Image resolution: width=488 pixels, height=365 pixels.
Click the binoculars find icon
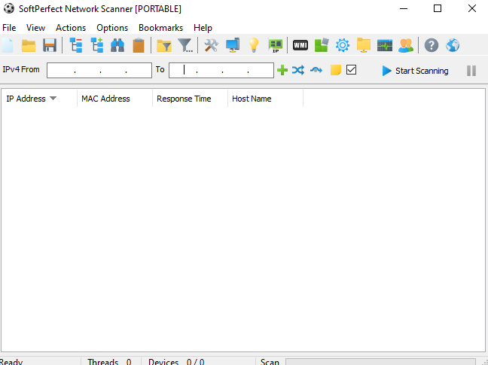pos(117,45)
